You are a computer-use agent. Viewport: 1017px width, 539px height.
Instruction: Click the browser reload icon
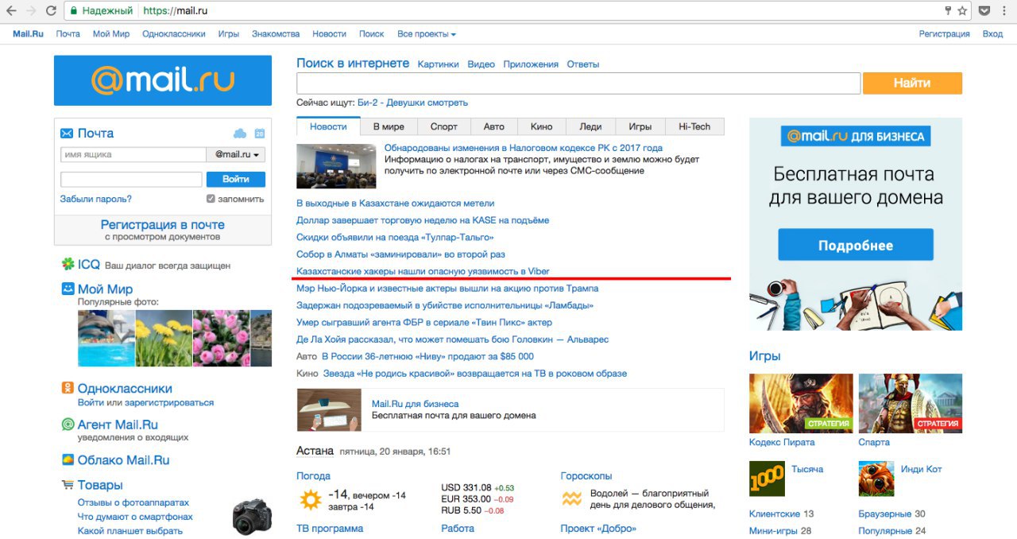52,11
